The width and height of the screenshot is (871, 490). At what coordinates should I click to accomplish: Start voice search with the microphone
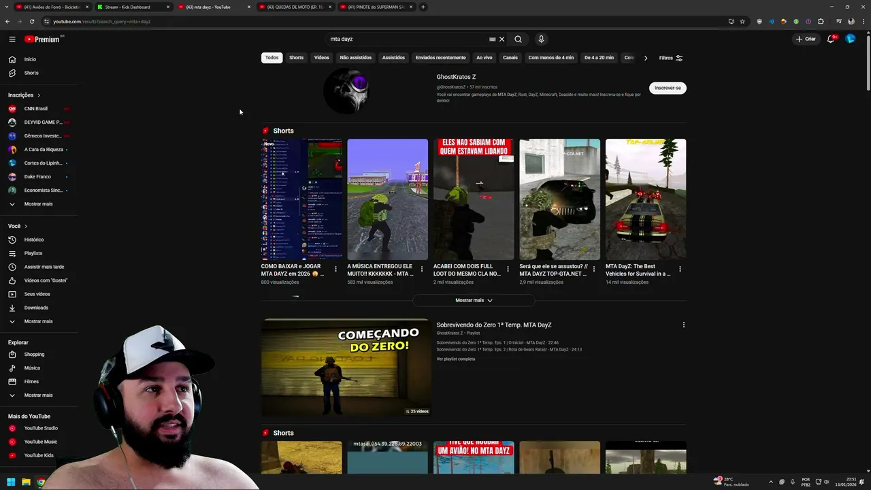(x=541, y=39)
